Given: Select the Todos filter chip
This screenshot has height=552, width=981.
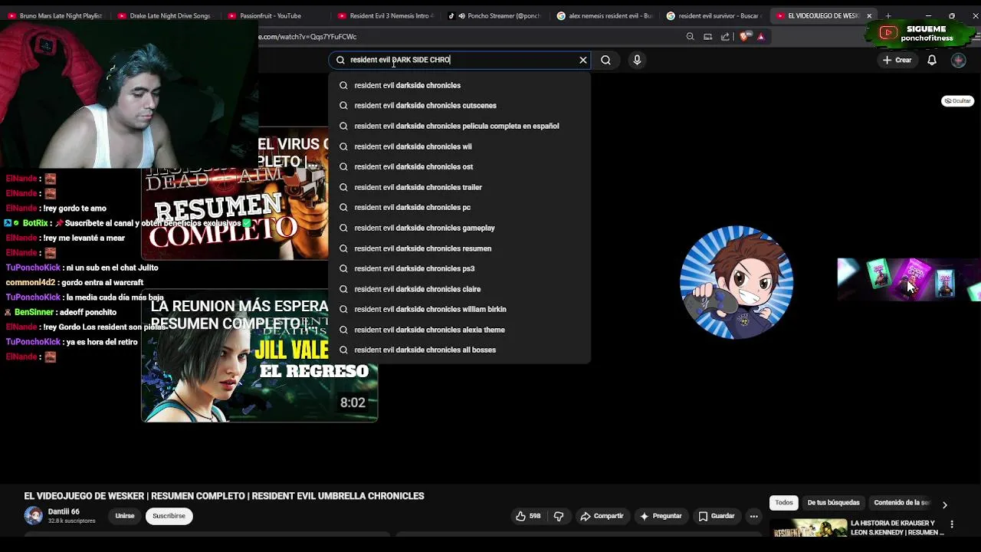Looking at the screenshot, I should (x=784, y=503).
